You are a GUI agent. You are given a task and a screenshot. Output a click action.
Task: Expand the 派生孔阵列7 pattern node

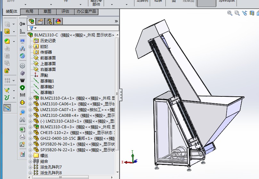coord(30,167)
